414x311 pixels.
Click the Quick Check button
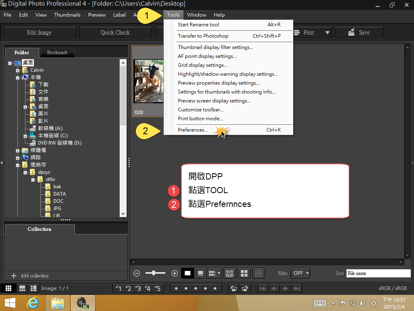[115, 32]
